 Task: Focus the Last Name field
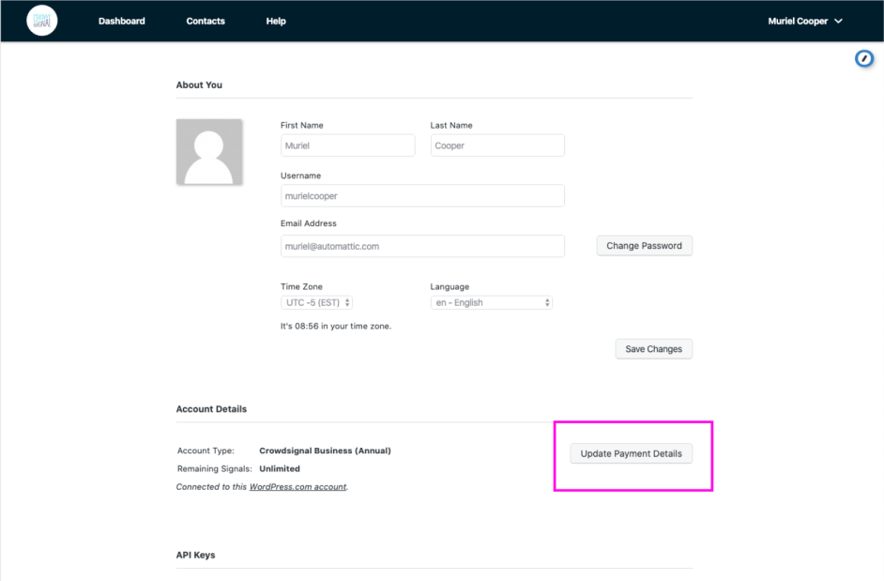(x=497, y=145)
